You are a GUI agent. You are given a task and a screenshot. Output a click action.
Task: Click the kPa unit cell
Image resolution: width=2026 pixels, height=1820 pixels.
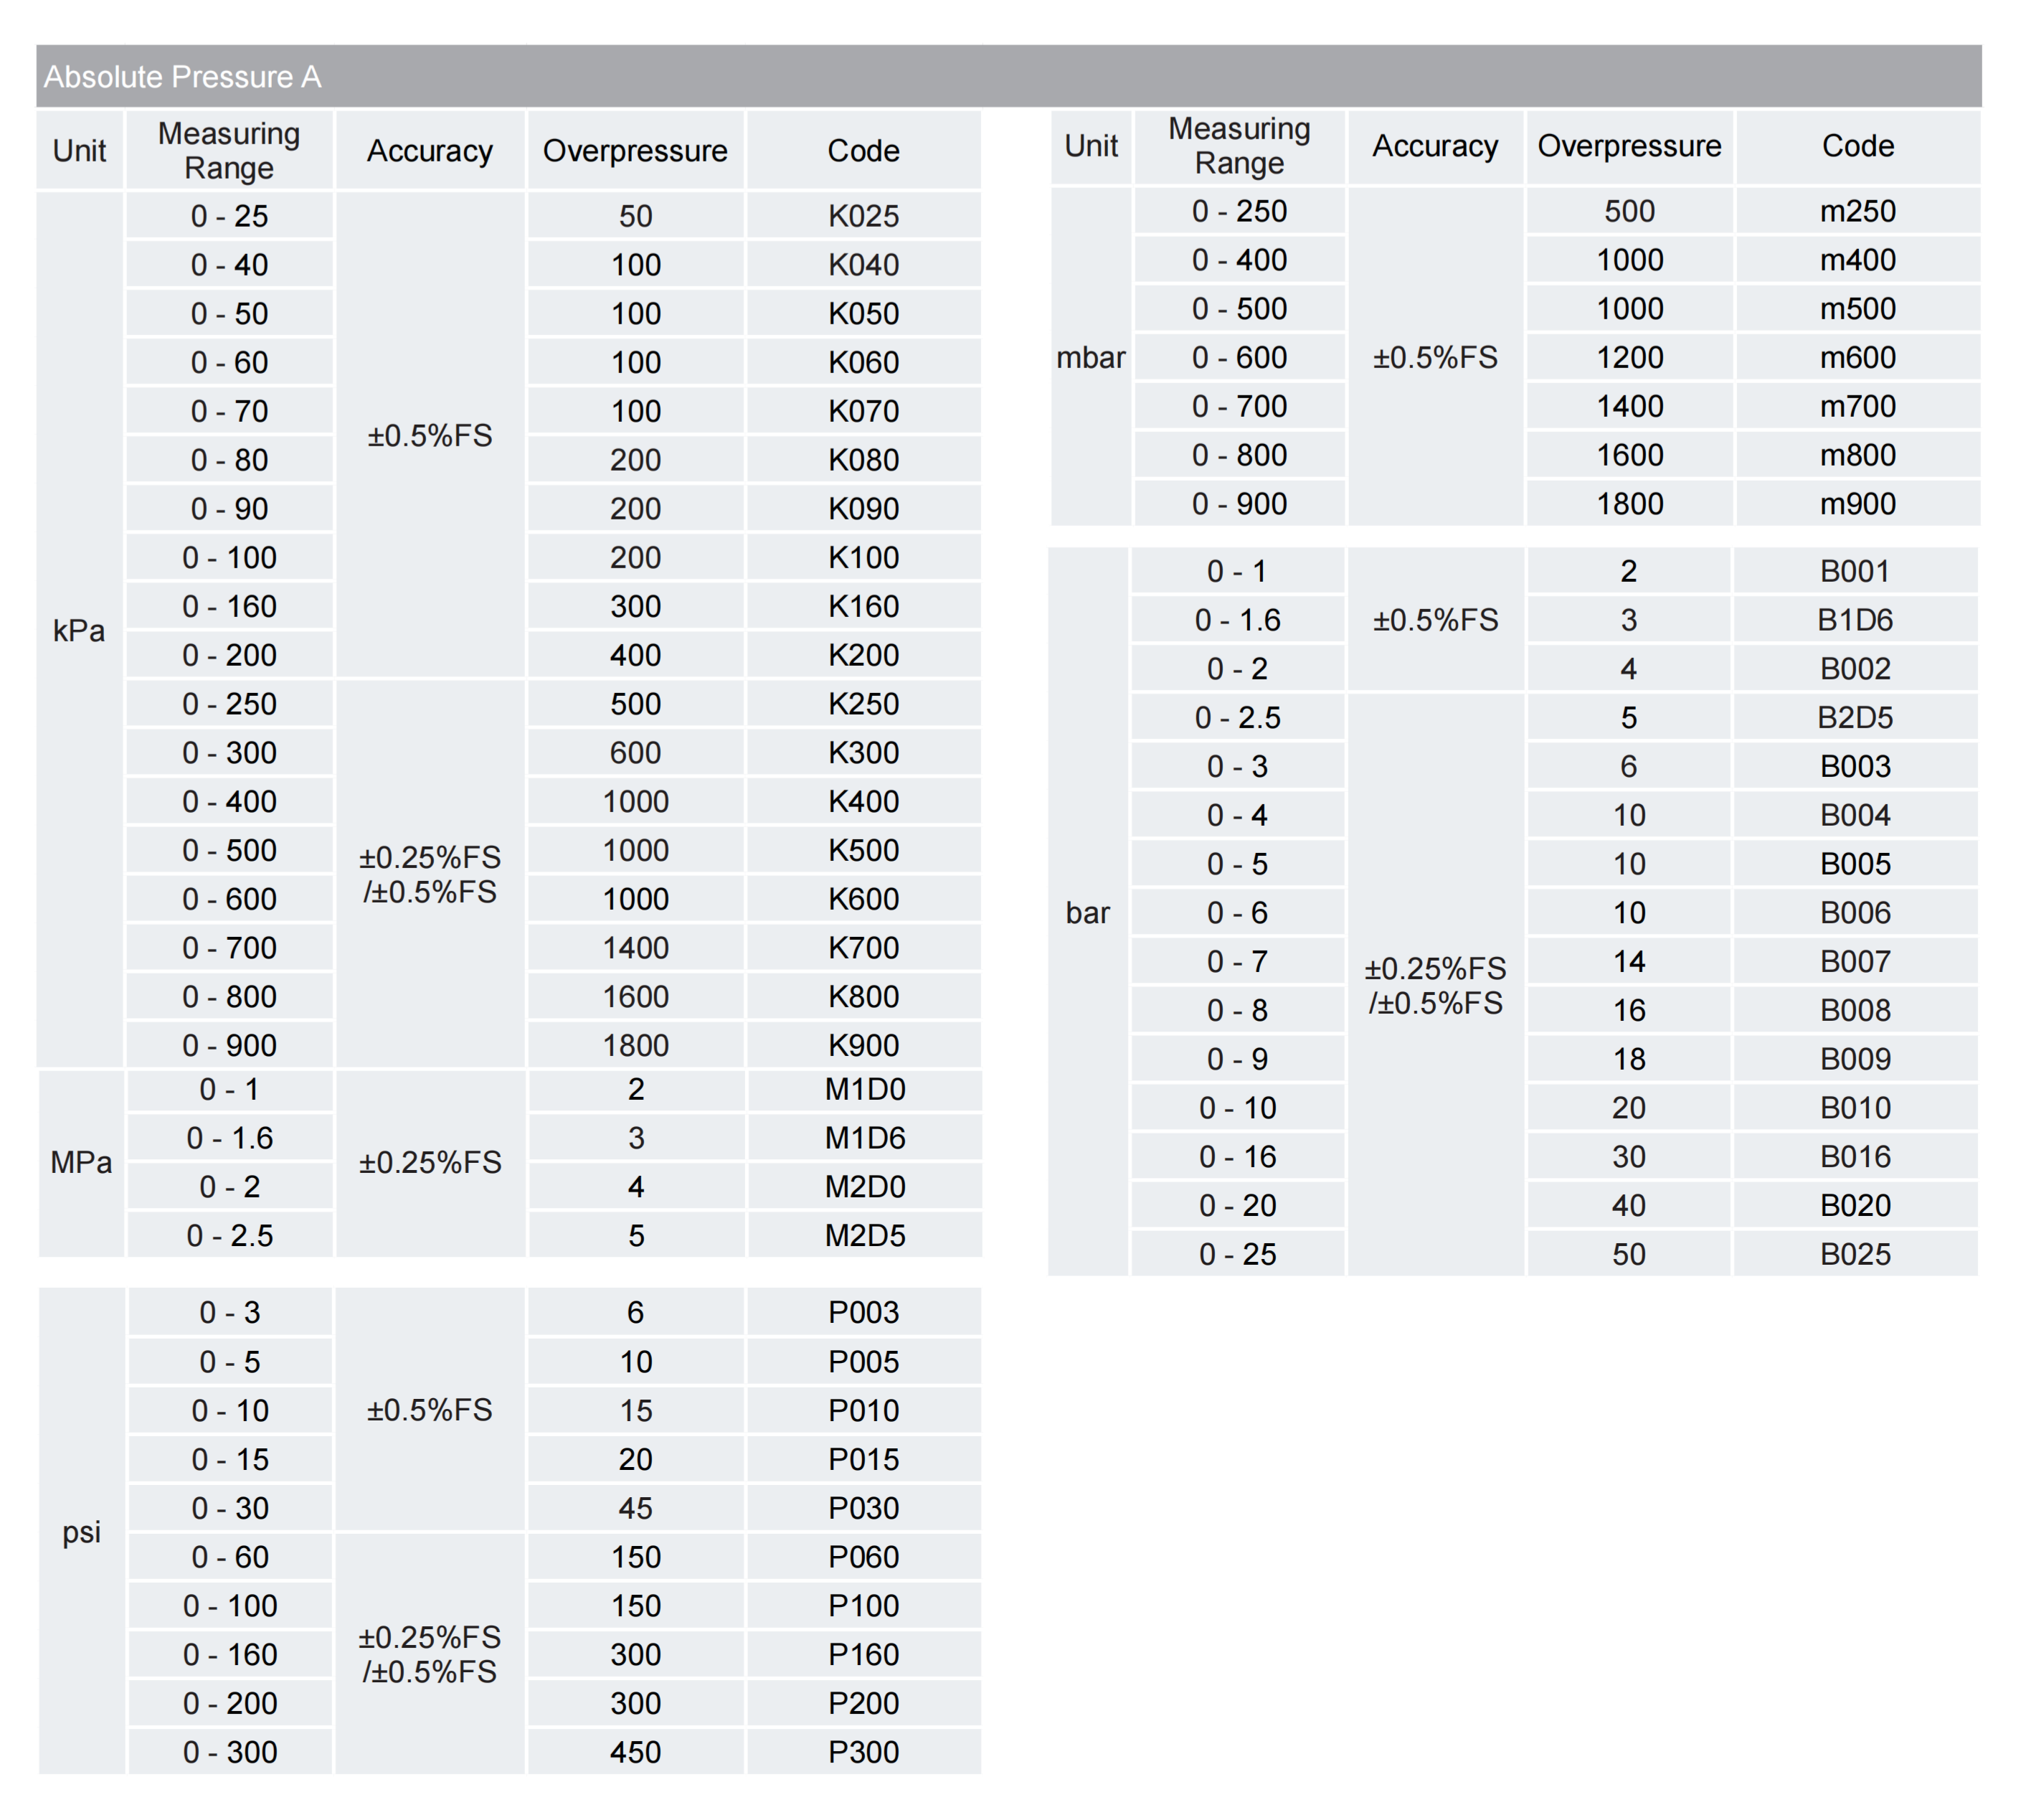79,630
